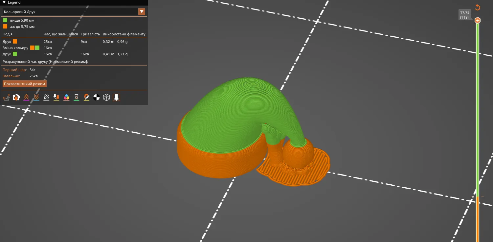Toggle center of gravity marker icon
The height and width of the screenshot is (242, 493).
(x=96, y=97)
